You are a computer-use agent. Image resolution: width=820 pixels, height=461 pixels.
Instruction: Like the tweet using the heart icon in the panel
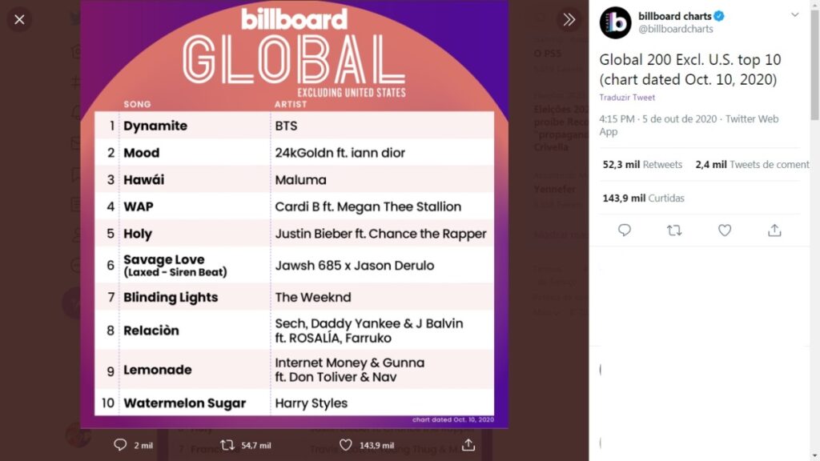point(724,230)
